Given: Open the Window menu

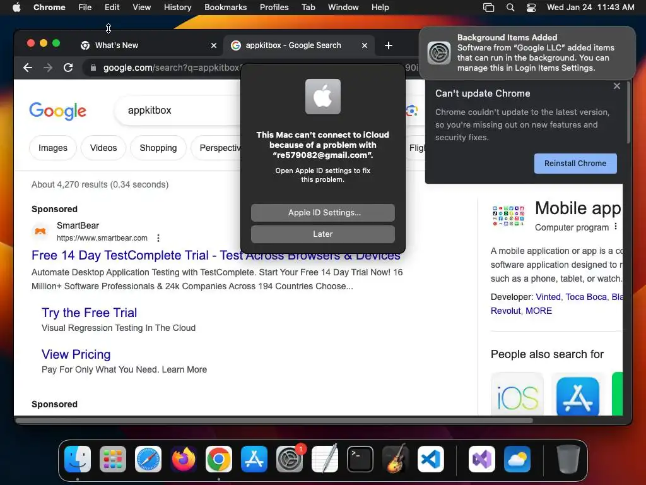Looking at the screenshot, I should (x=343, y=7).
